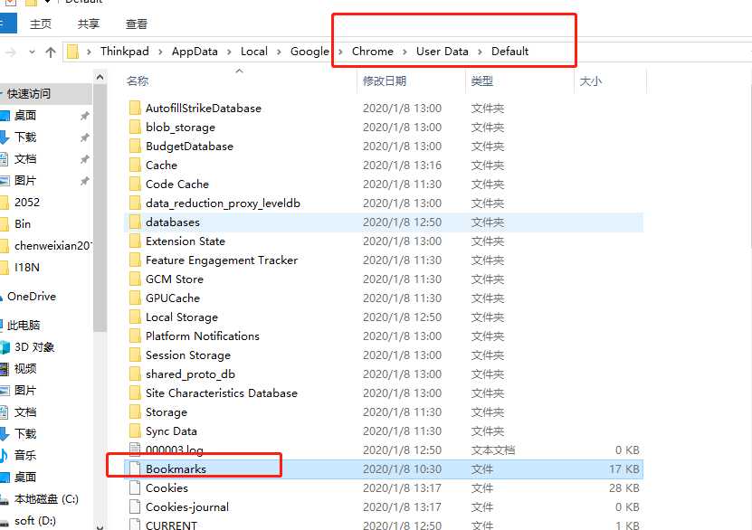Select shared_proto_db folder icon
Image resolution: width=752 pixels, height=530 pixels.
coord(135,374)
